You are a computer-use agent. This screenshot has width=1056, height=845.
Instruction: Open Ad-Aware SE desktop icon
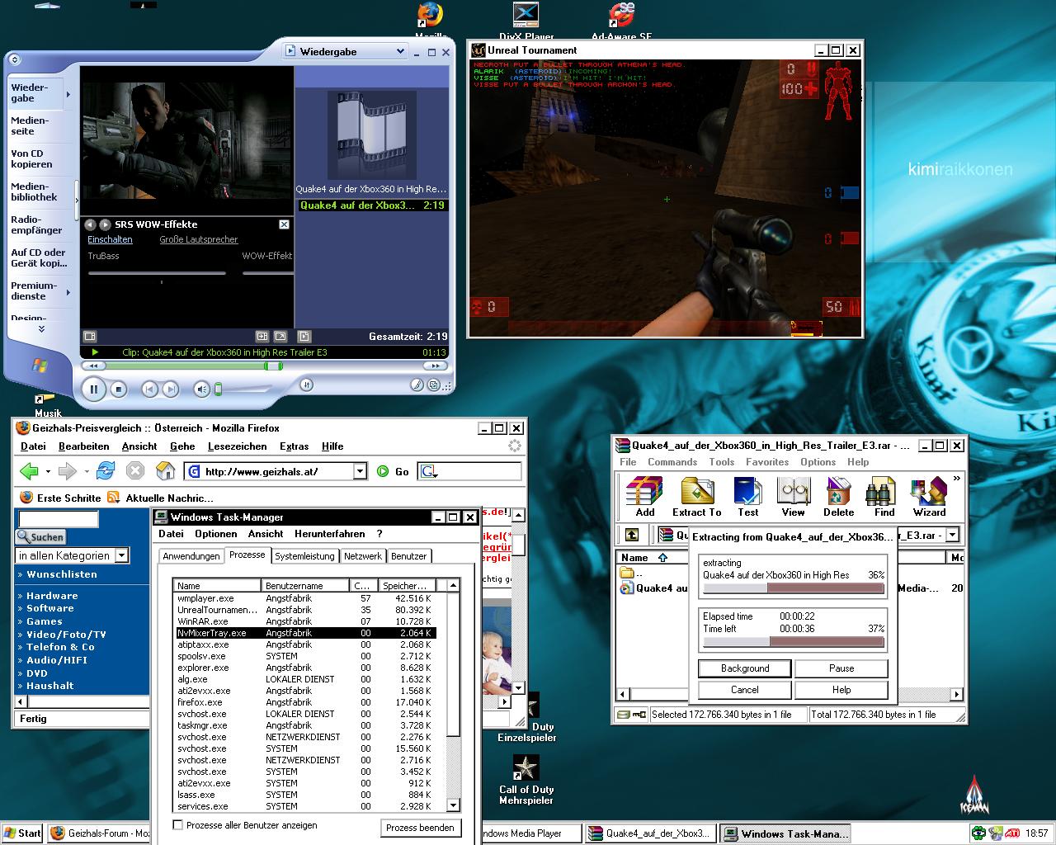[621, 21]
